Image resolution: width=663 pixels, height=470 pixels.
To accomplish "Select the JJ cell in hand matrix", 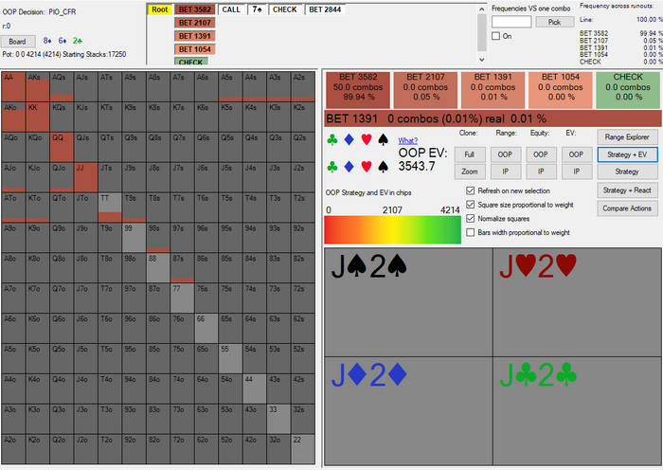I will coord(86,177).
